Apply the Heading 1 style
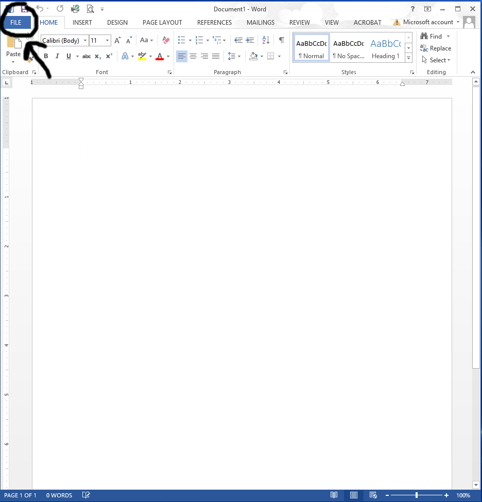482x502 pixels. coord(386,48)
